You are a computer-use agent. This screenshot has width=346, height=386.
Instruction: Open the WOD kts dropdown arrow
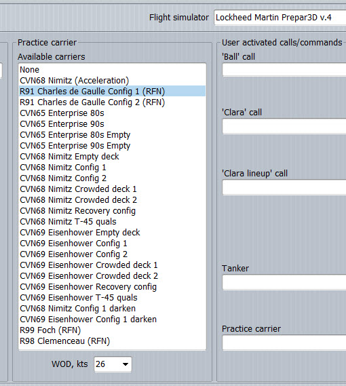(126, 364)
